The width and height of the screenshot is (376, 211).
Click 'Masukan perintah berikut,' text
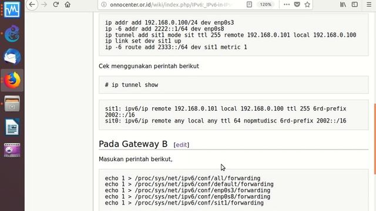tap(136, 159)
